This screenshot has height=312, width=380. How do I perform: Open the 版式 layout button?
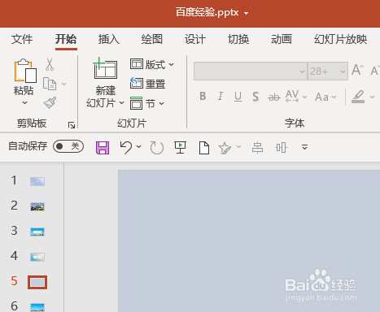tap(152, 64)
